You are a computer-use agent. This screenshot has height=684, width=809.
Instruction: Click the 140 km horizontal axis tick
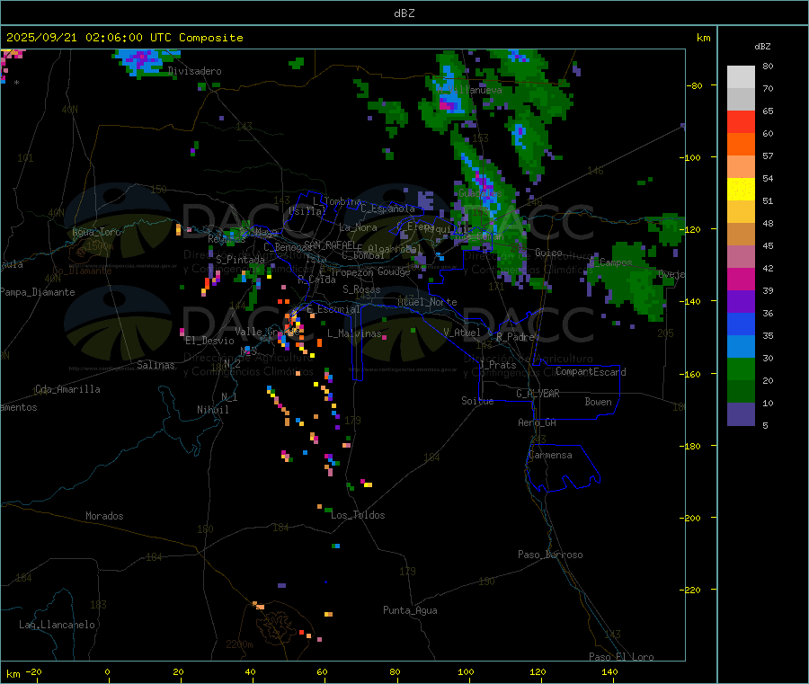tap(609, 672)
